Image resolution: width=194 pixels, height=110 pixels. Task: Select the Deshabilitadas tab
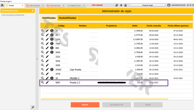pos(67,18)
